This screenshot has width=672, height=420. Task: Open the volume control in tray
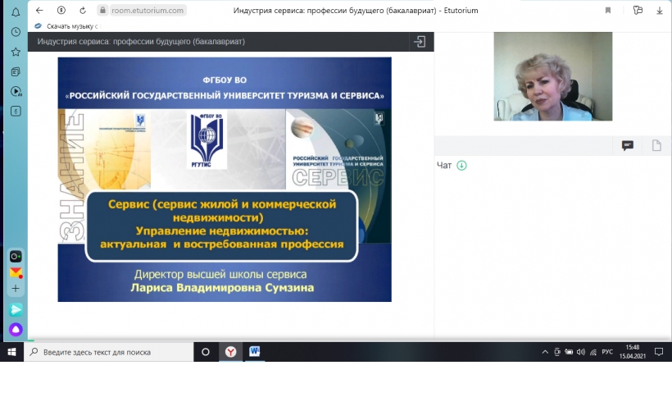tap(581, 352)
